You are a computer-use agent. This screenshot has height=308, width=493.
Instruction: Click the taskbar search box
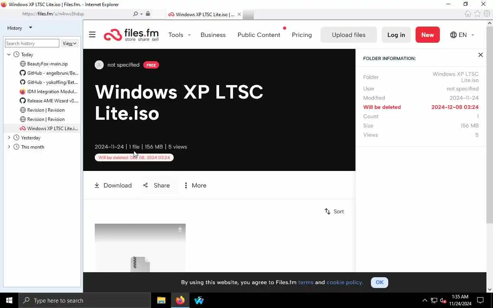85,300
